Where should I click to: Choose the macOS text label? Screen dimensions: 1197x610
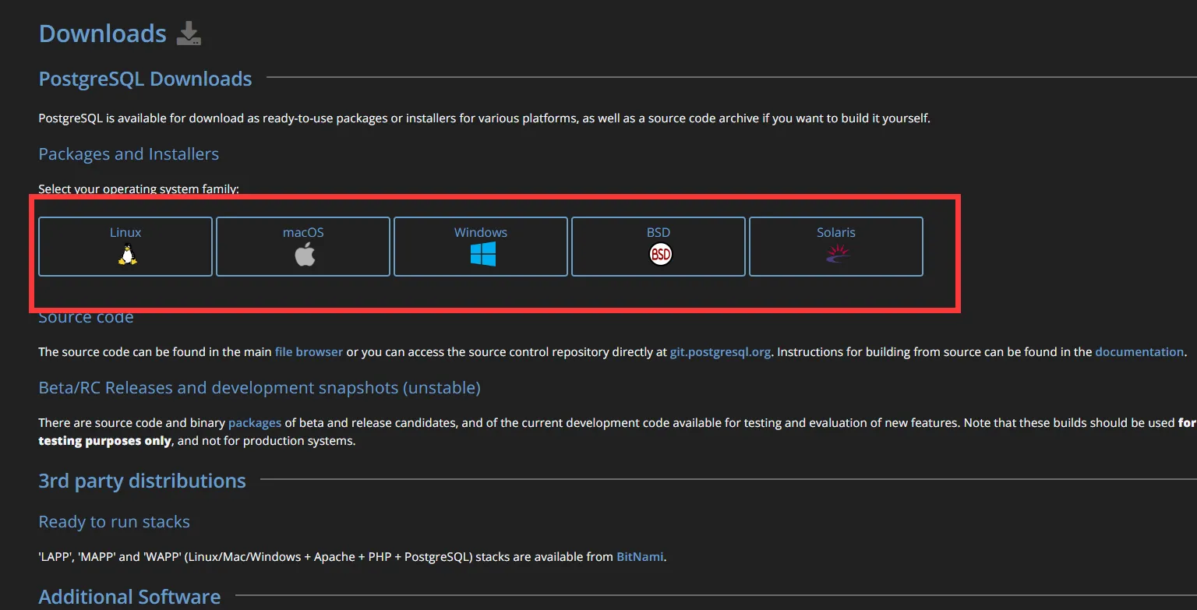tap(303, 232)
